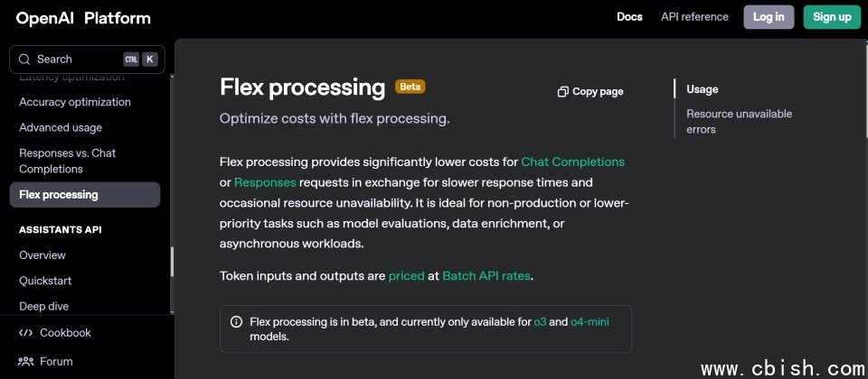
Task: Open the API reference tab
Action: coord(694,17)
